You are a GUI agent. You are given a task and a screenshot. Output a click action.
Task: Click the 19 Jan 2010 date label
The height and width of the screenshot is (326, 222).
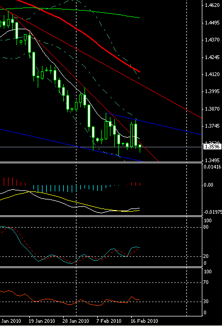click(x=42, y=321)
